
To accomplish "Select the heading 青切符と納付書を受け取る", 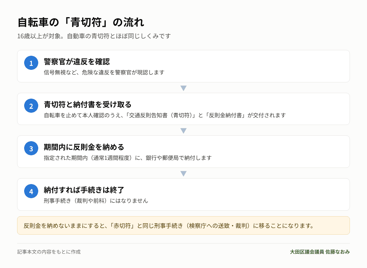I will (88, 104).
